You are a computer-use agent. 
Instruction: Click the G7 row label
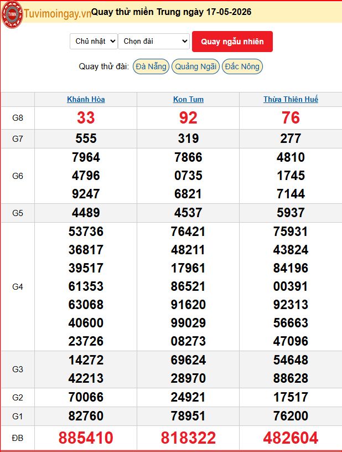(x=18, y=139)
